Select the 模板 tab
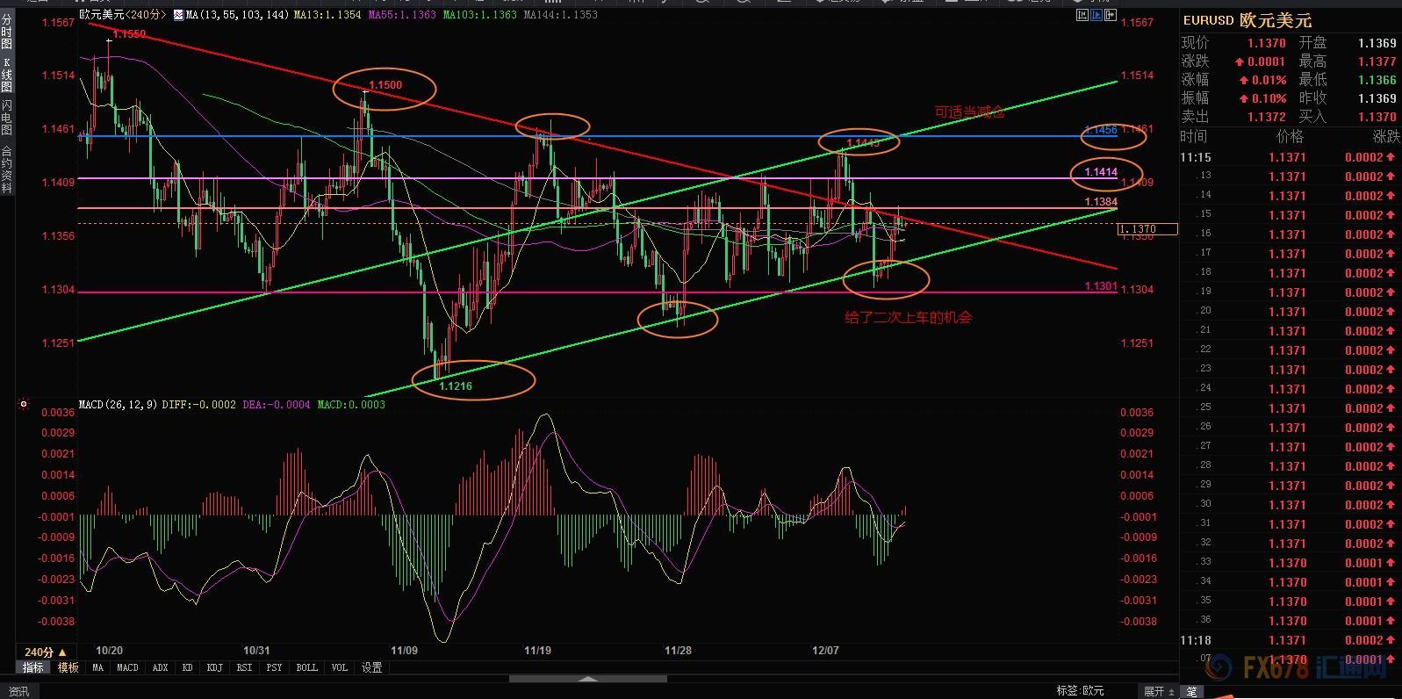 click(x=68, y=667)
